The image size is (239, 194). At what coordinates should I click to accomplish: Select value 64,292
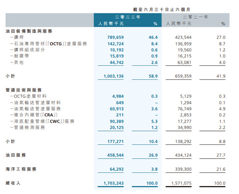[x=117, y=169]
